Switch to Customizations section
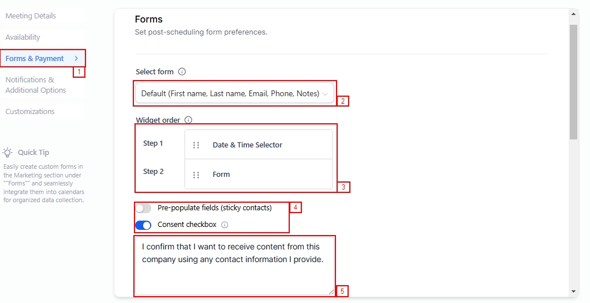Viewport: 590px width, 303px height. point(30,112)
